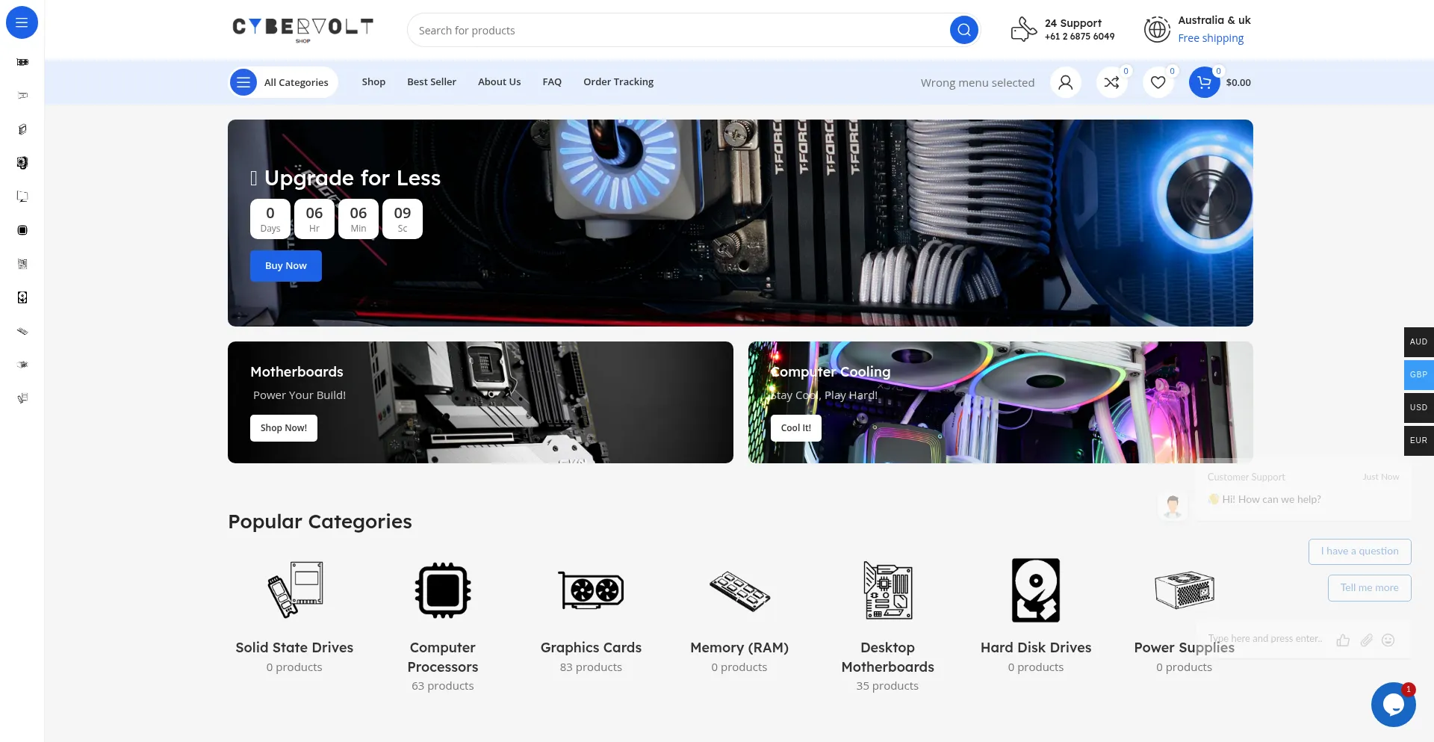
Task: Open the Best Seller menu item
Action: [432, 82]
